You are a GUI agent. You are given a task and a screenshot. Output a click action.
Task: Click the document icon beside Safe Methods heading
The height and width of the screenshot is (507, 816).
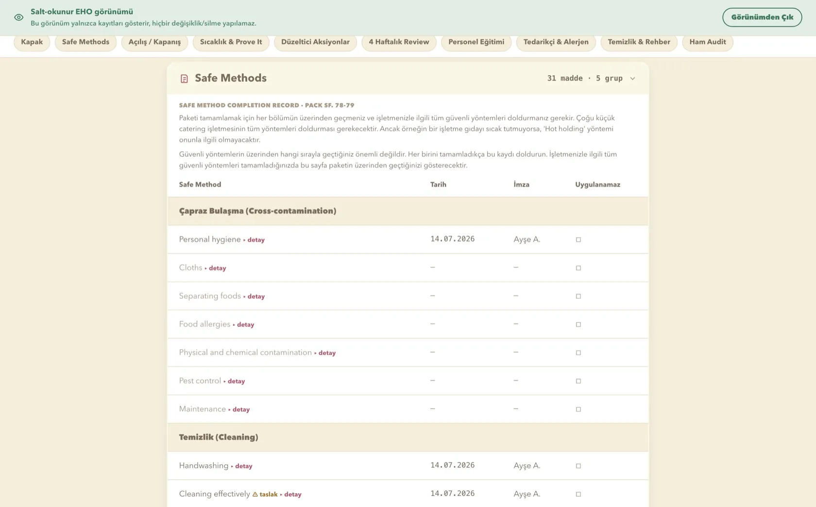tap(184, 79)
